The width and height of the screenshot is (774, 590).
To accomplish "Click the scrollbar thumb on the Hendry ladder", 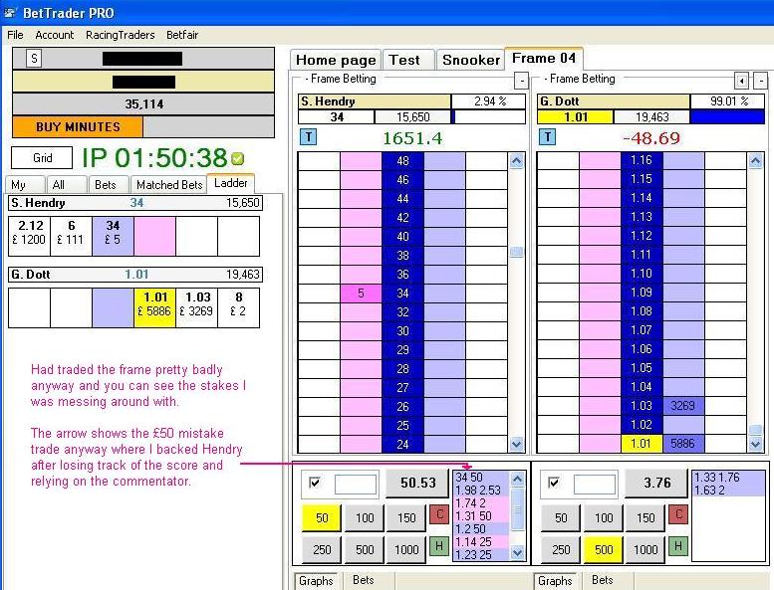I will coord(516,253).
